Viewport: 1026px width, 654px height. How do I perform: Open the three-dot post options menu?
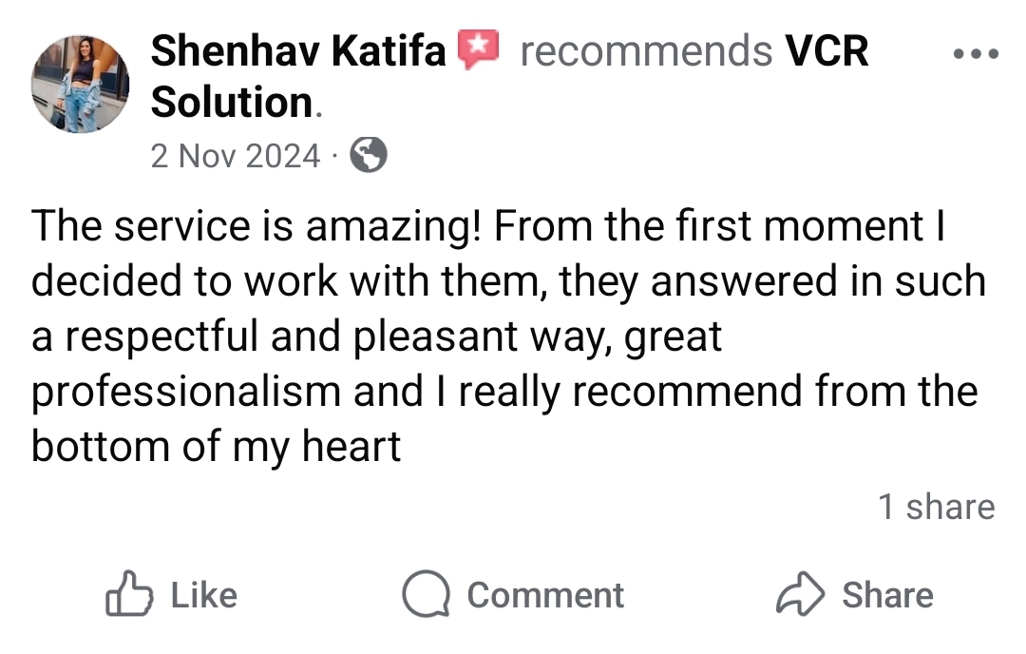pyautogui.click(x=976, y=54)
